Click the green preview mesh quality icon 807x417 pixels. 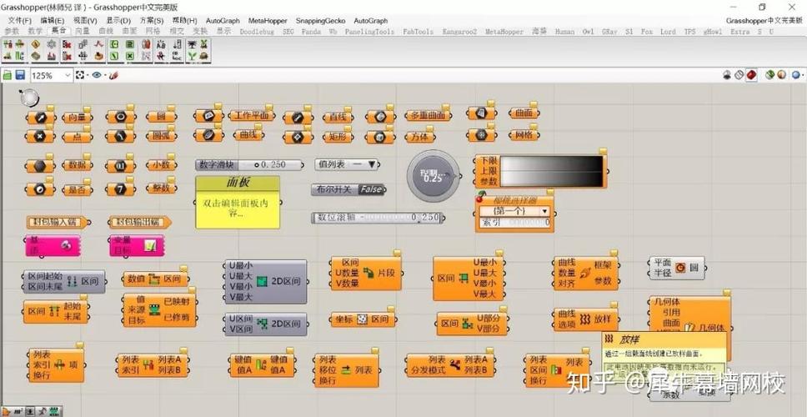(769, 75)
